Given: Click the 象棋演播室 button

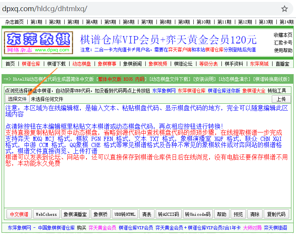Looking at the screenshot, I should pyautogui.click(x=75, y=214).
